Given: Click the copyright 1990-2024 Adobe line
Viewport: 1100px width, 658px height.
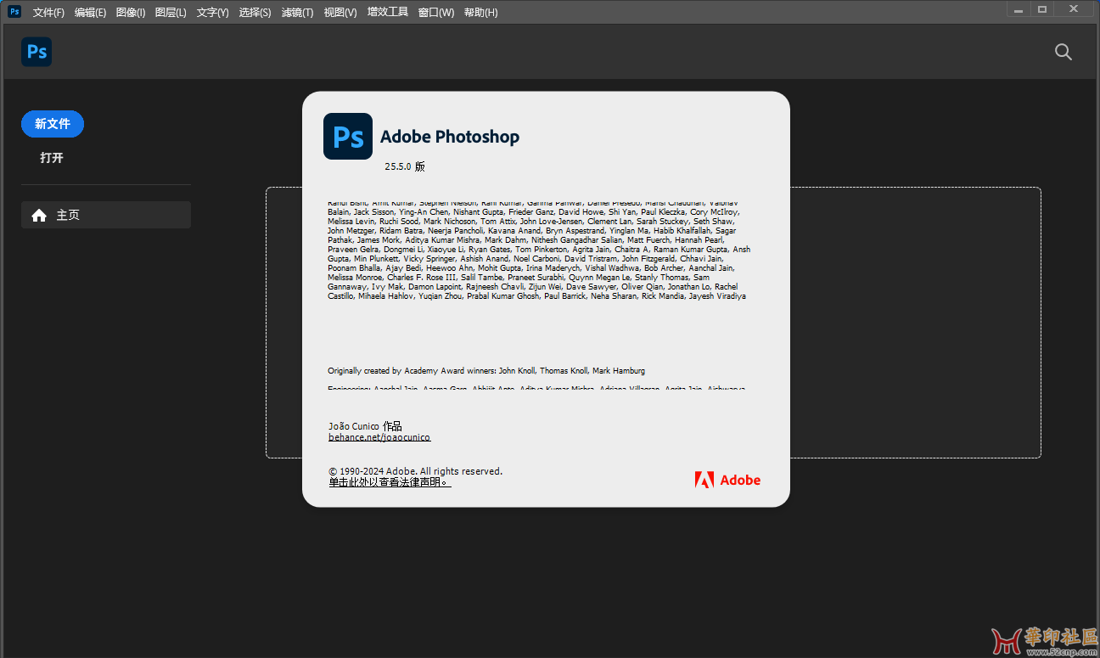Looking at the screenshot, I should (415, 471).
